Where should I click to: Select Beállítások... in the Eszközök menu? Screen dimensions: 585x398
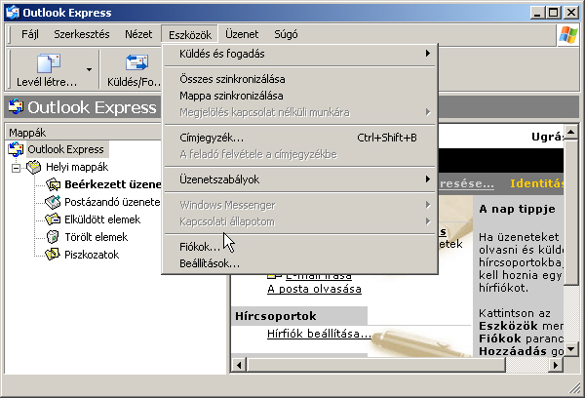point(299,263)
